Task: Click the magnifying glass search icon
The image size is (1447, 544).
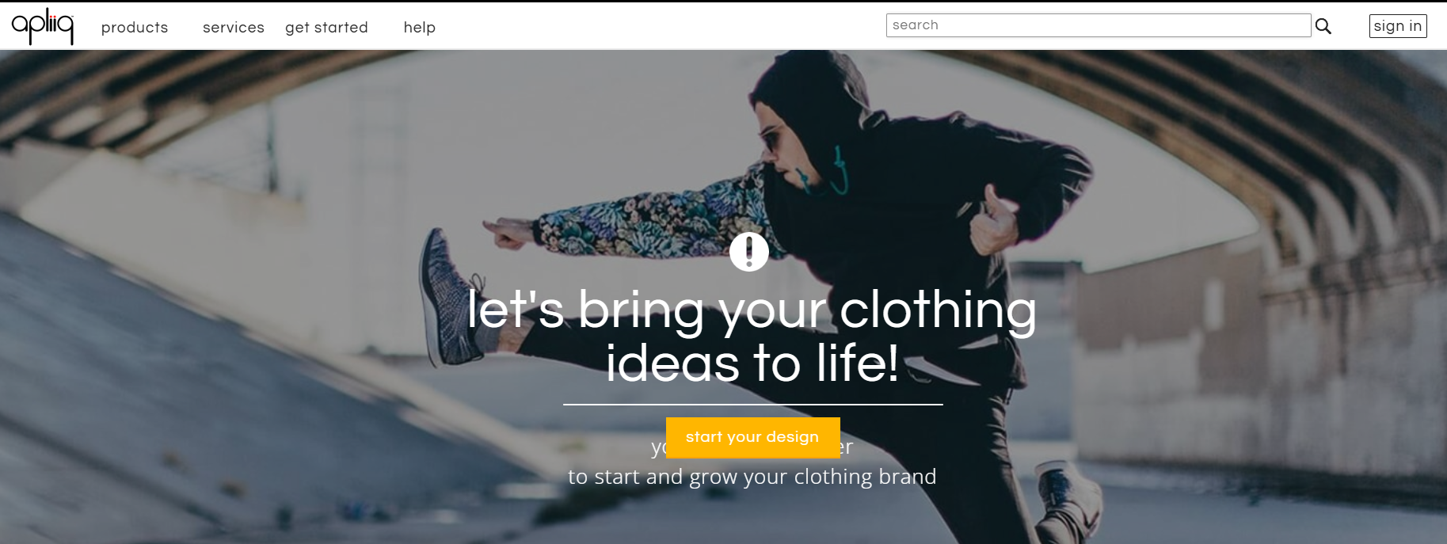Action: (1323, 26)
